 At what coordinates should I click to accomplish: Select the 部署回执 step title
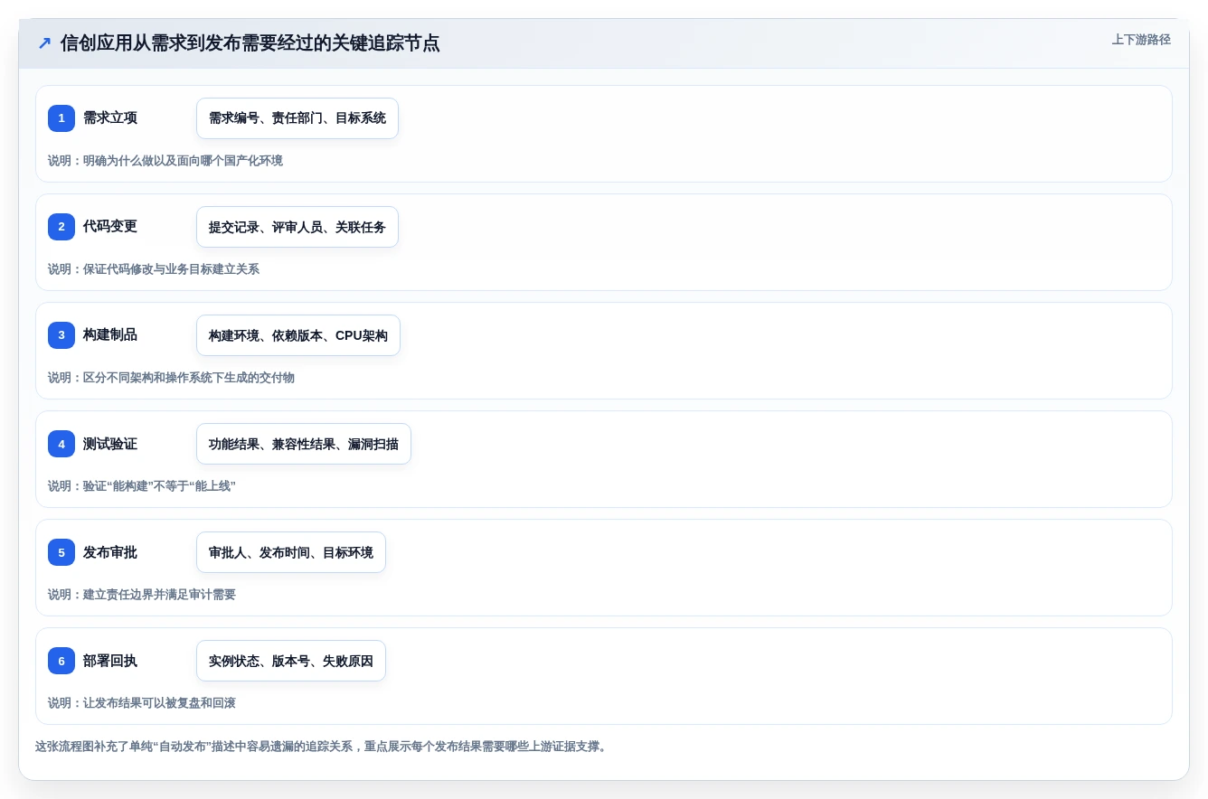point(110,661)
